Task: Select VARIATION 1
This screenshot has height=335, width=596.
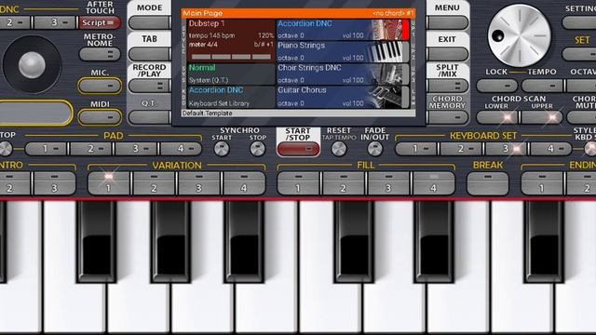Action: coord(109,184)
